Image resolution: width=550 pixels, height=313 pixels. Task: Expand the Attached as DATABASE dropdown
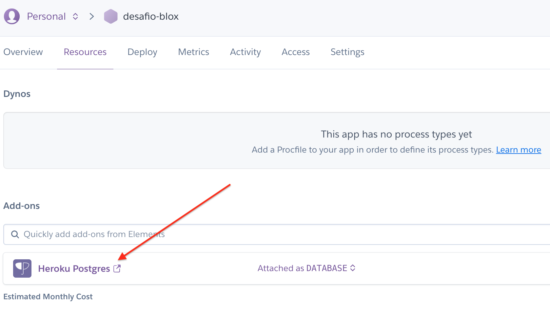point(306,268)
